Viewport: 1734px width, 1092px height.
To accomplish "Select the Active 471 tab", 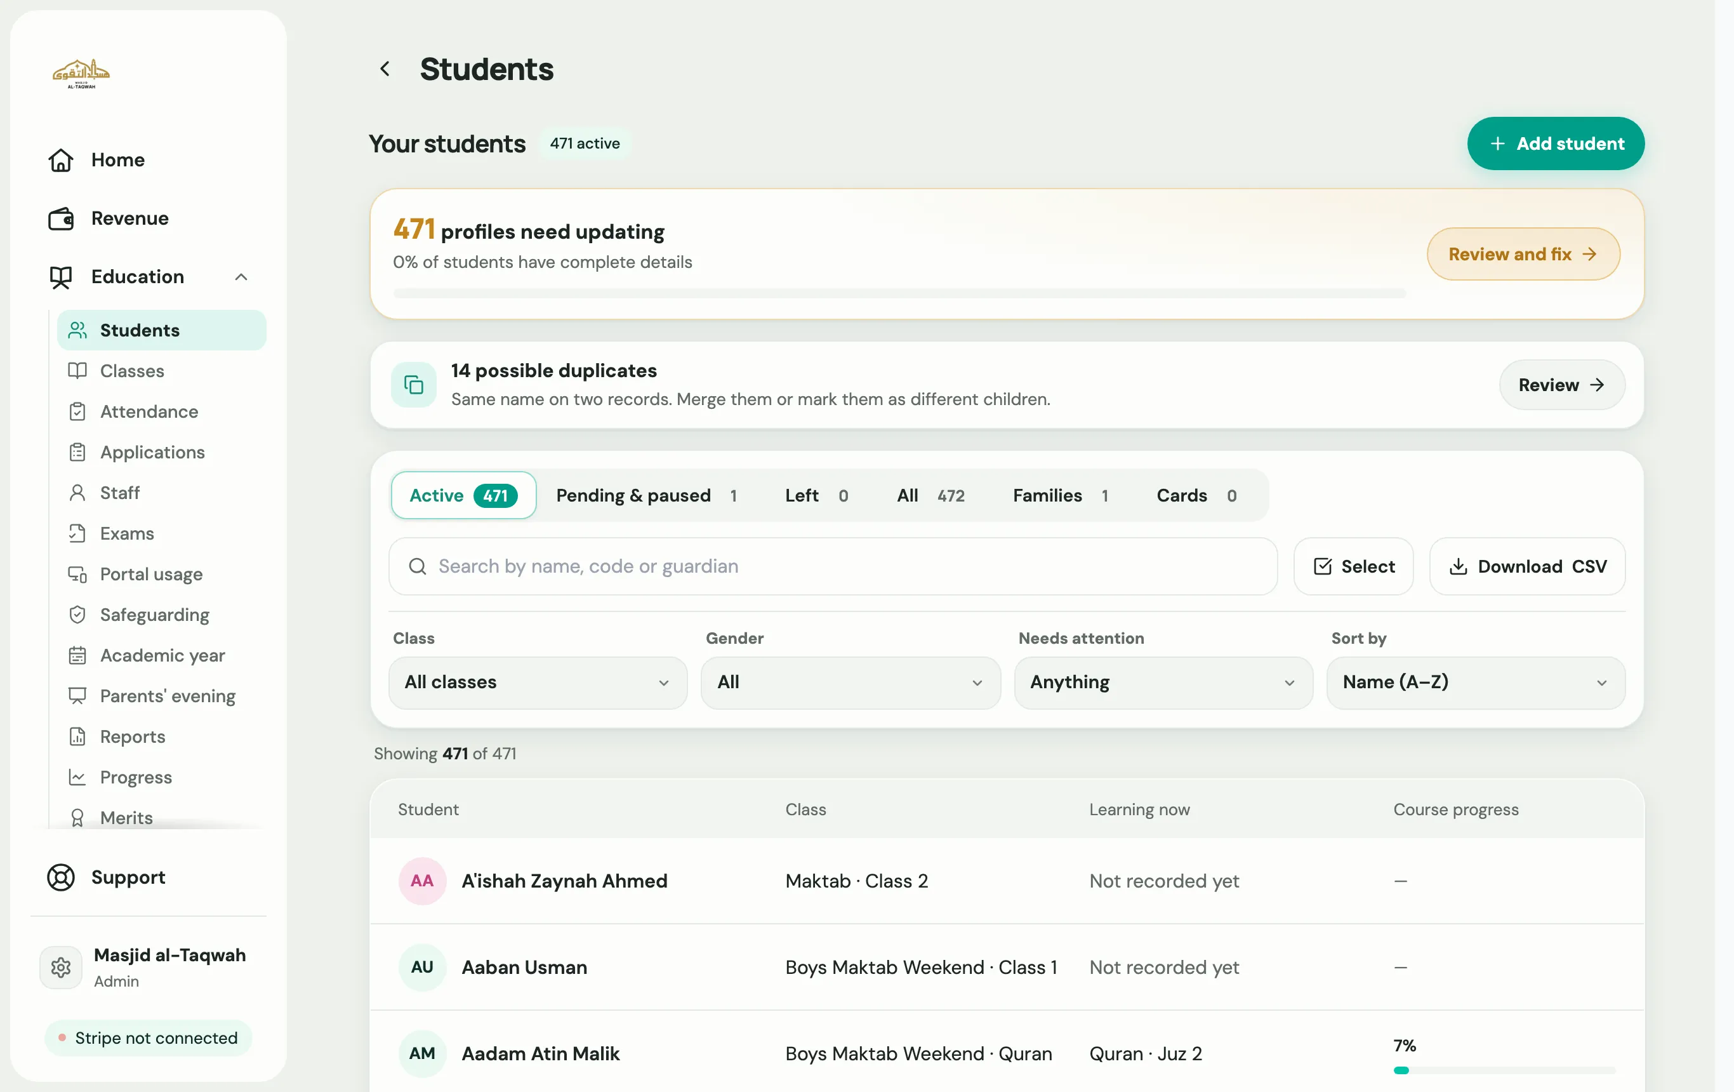I will [x=464, y=496].
